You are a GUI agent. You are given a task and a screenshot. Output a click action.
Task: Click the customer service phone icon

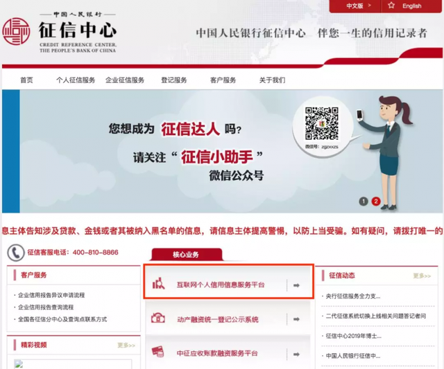coord(16,252)
